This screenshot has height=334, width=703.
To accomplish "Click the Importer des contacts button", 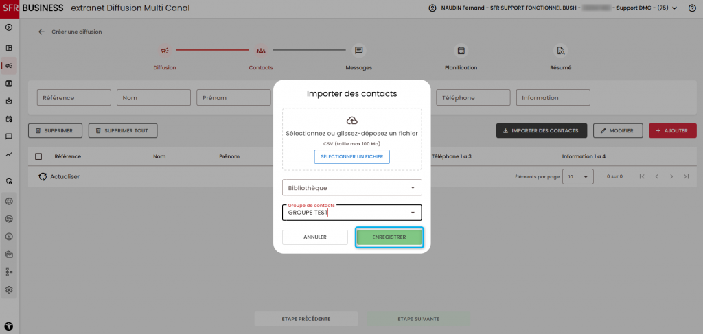I will [541, 131].
